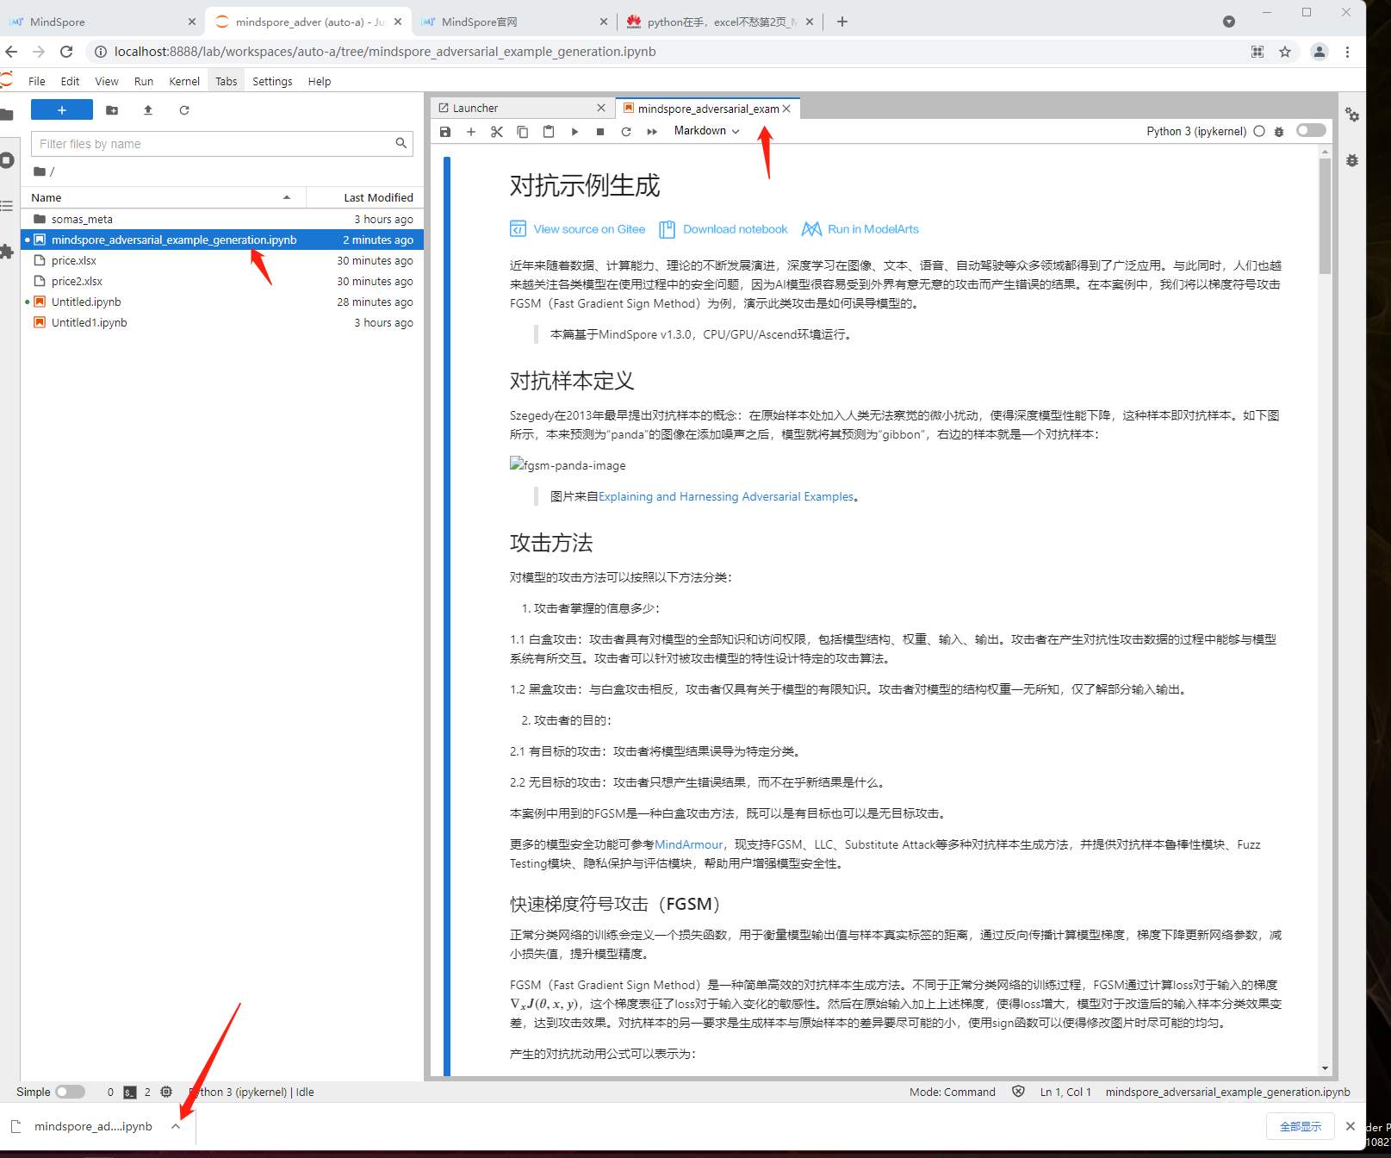Click Ln 1, Col 1 in status bar
Screen dimensions: 1391x1158
point(1065,1092)
